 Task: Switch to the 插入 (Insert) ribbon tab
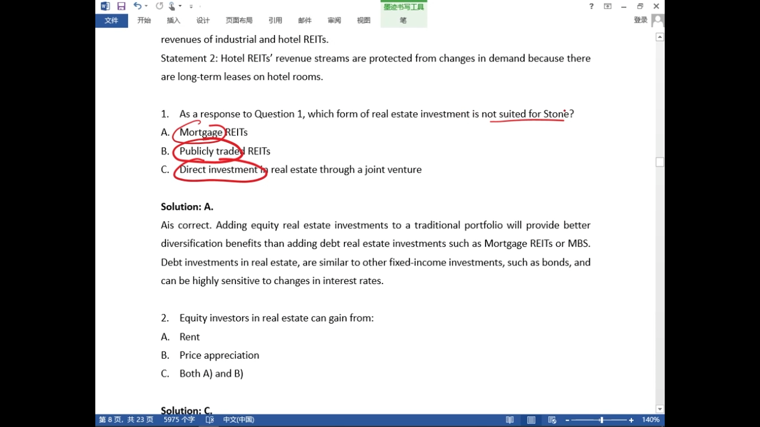[174, 21]
